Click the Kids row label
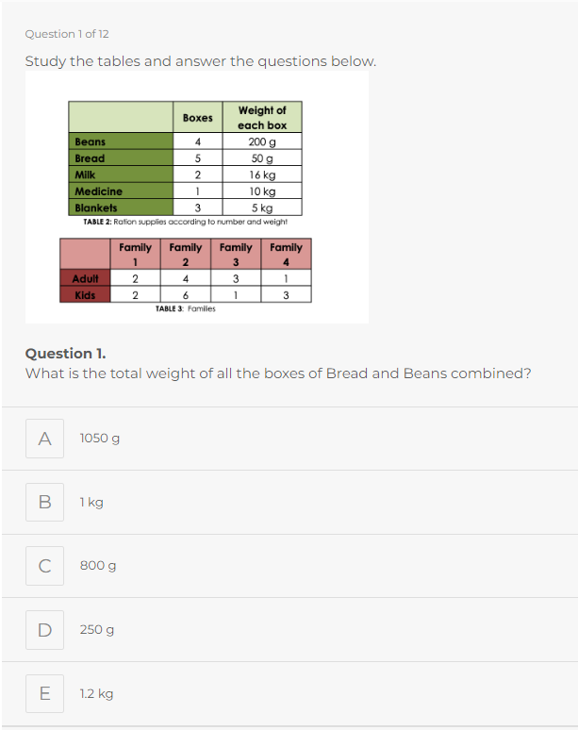Screen dimensions: 578x730 point(85,295)
